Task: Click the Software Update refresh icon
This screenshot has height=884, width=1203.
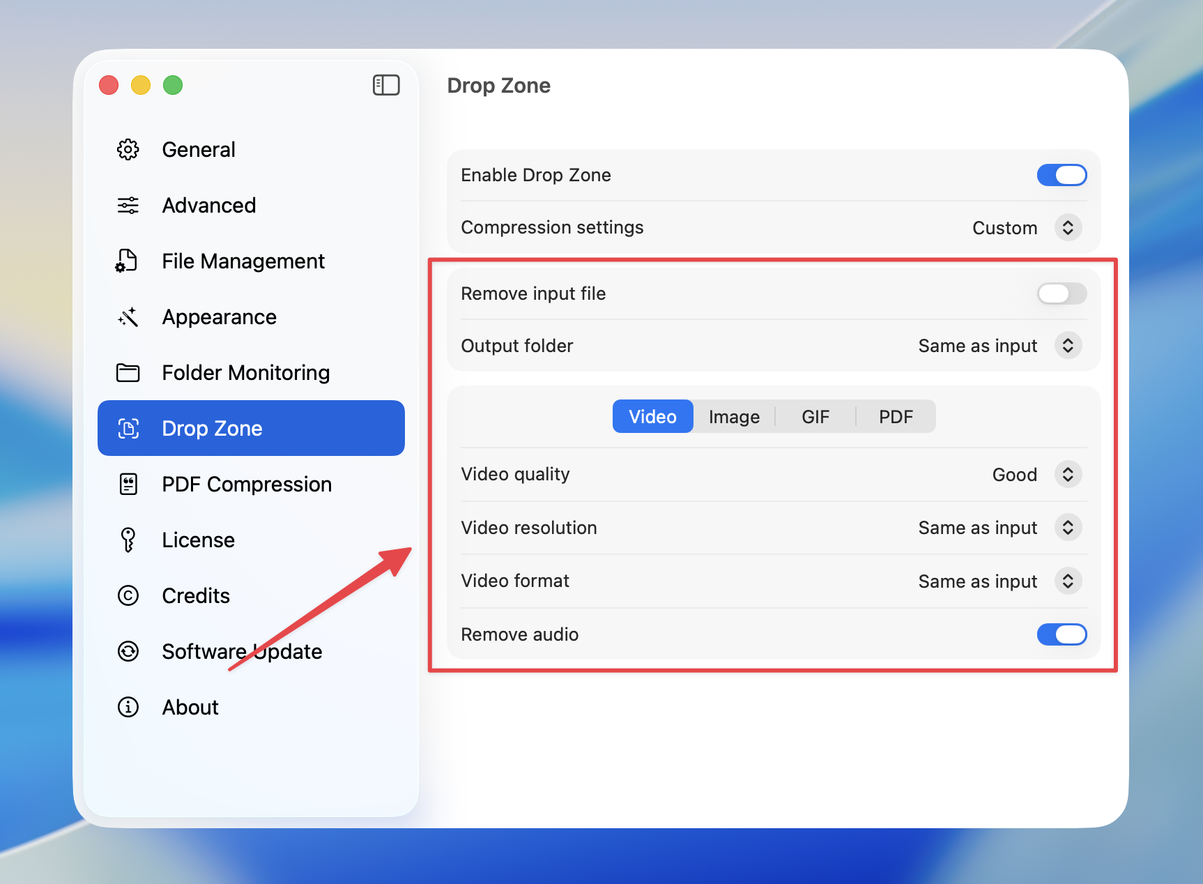Action: pos(128,651)
